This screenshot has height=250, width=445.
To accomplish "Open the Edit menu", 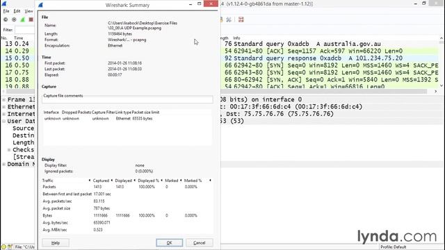I will [x=17, y=11].
